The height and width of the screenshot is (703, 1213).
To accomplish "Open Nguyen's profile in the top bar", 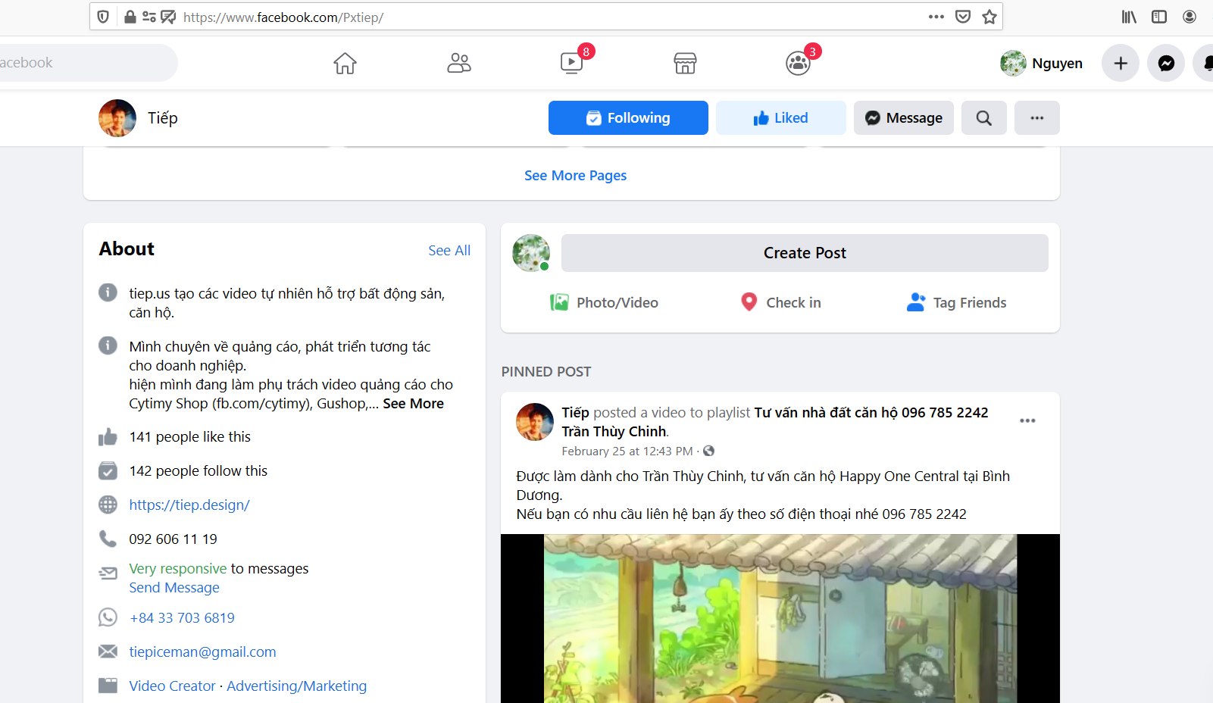I will tap(1042, 63).
